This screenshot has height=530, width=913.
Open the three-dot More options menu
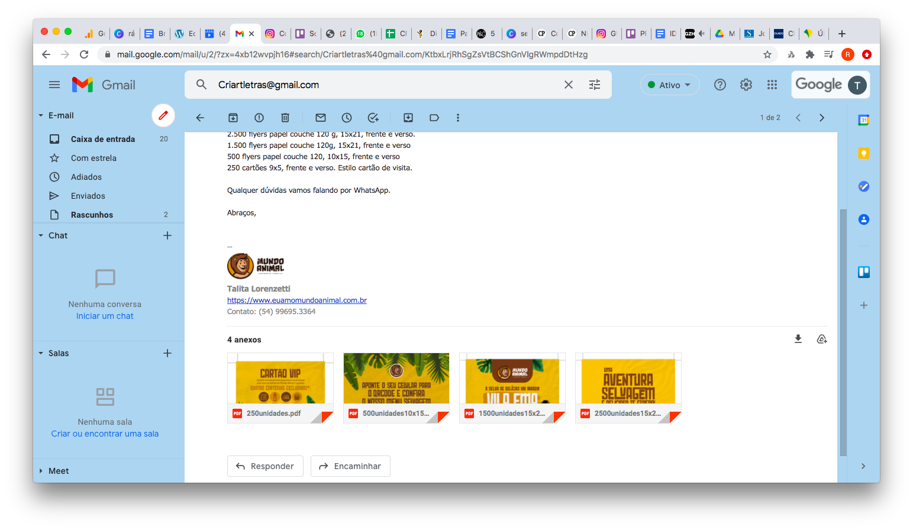point(458,118)
